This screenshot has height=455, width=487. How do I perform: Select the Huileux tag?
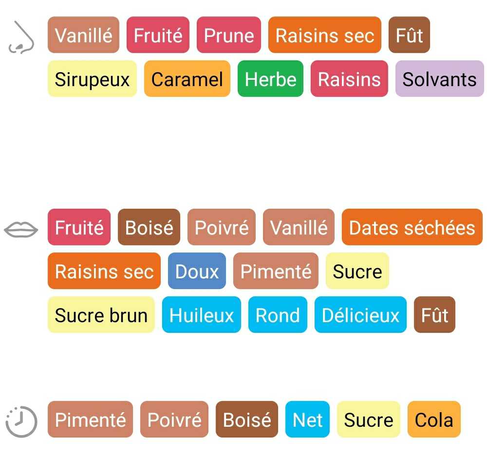(202, 315)
